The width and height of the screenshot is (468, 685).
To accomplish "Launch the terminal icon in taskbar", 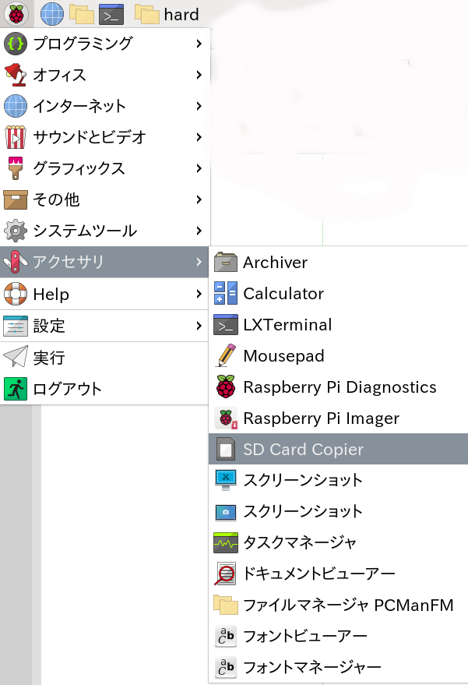I will point(111,14).
